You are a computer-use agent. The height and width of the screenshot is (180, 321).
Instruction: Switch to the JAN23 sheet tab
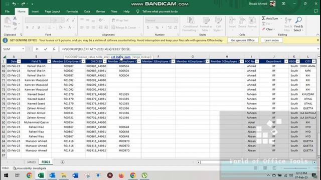pos(31,162)
